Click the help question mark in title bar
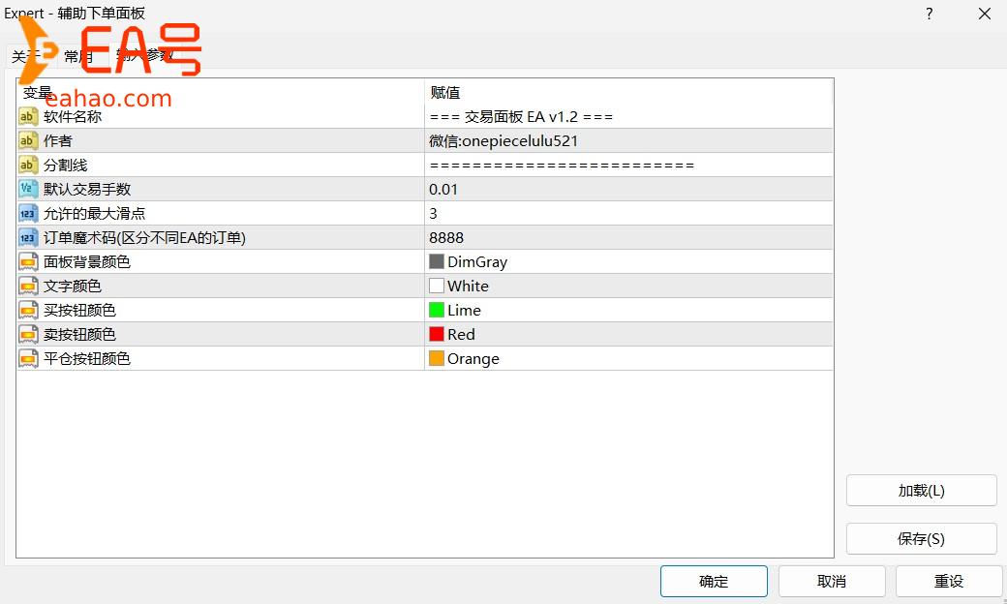Screen dimensions: 1007x604 [930, 14]
